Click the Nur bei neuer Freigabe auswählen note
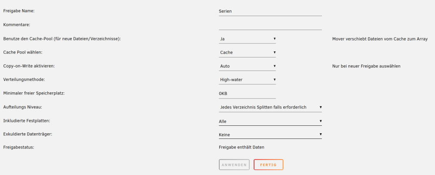 (366, 67)
